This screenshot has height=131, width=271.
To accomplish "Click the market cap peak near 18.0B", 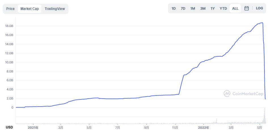I will point(262,23).
